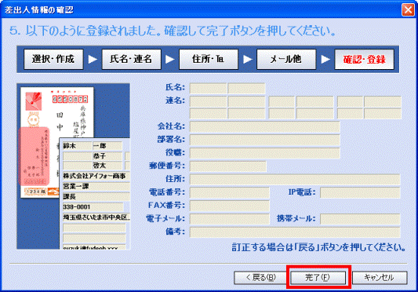Close the 差出人情報の確認 window
The image size is (418, 292).
(x=408, y=10)
